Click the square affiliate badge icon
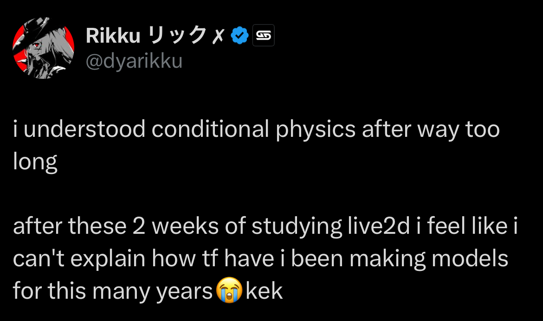 263,35
